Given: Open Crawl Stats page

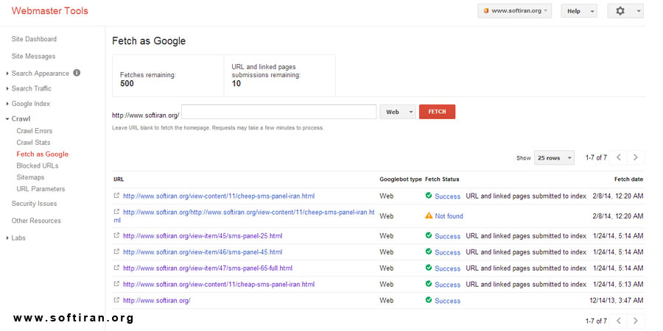Looking at the screenshot, I should (33, 142).
